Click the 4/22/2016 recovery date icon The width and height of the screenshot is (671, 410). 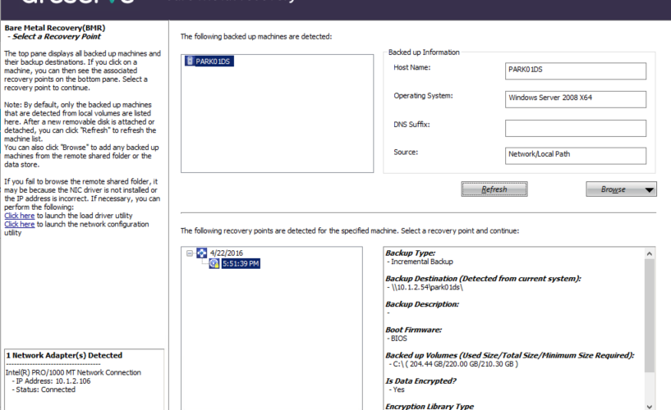tap(201, 253)
